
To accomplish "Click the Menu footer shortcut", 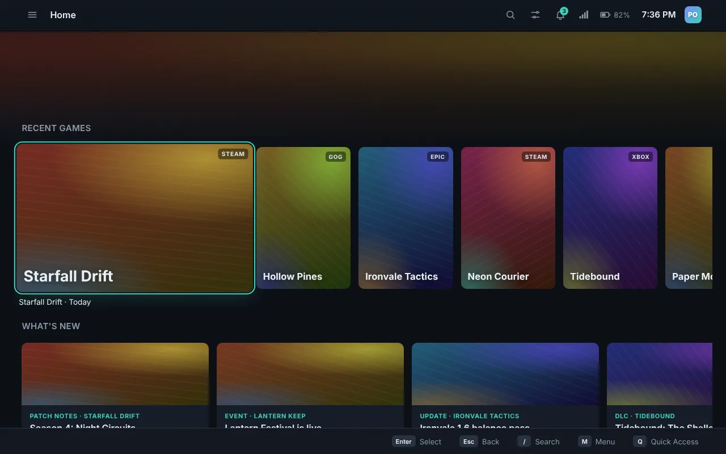I will 597,442.
